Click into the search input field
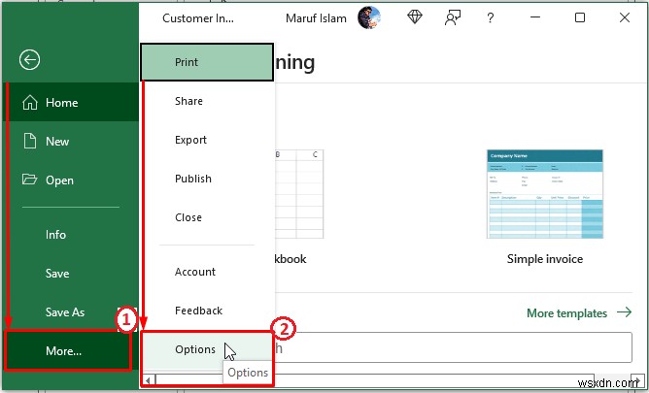 (453, 347)
